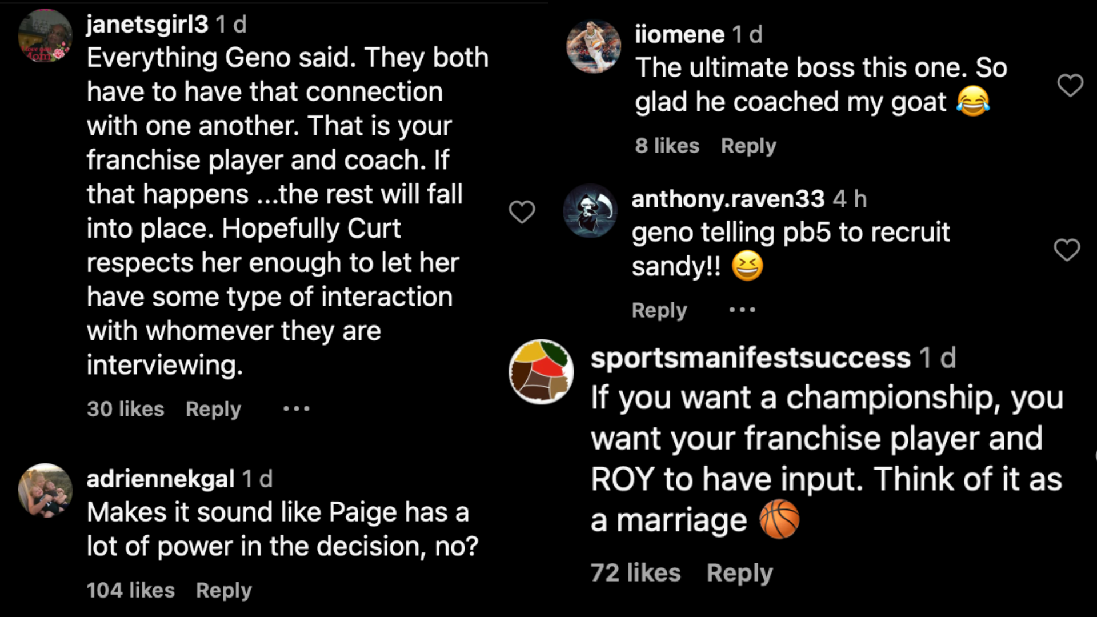Reply to adriennekgal's comment

pyautogui.click(x=223, y=590)
